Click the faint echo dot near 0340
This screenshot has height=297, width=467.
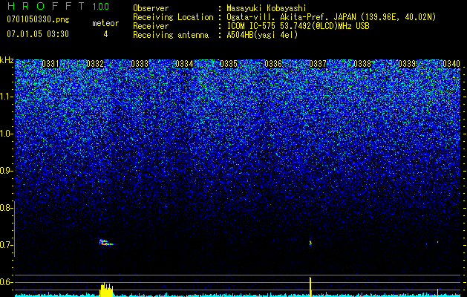point(437,242)
